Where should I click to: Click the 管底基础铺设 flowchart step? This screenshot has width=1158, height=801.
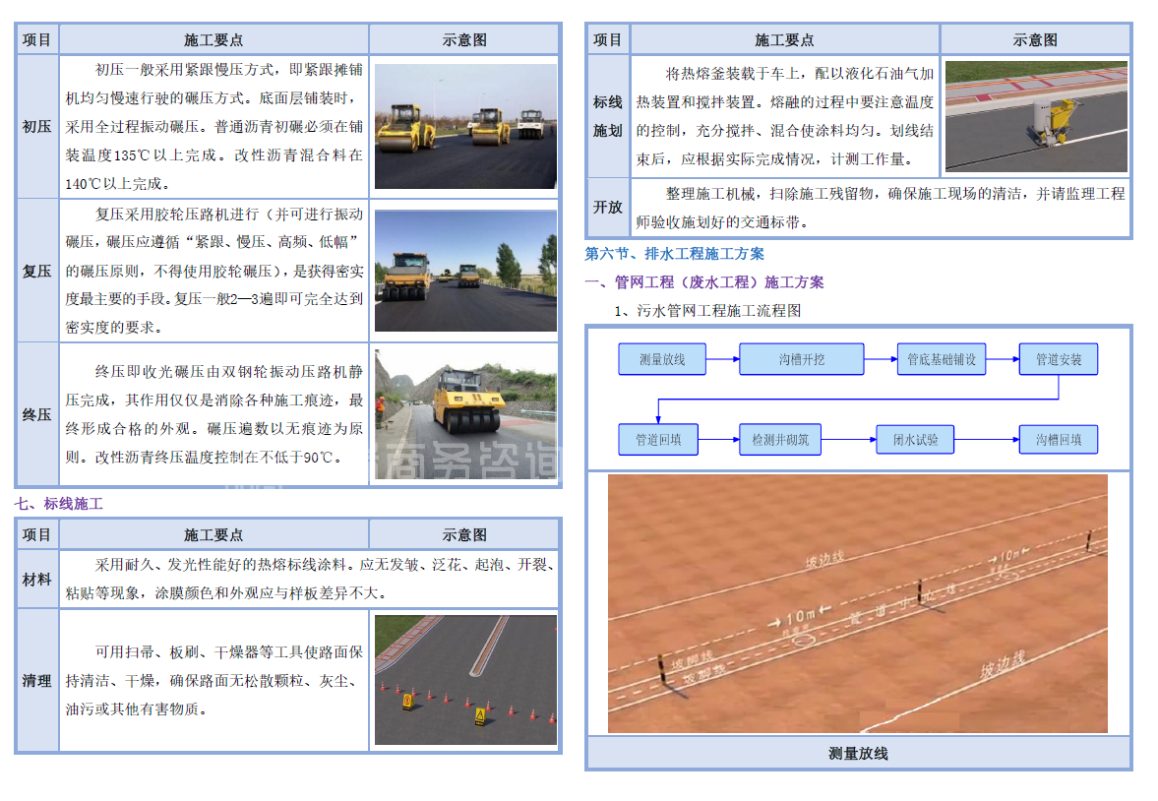941,359
